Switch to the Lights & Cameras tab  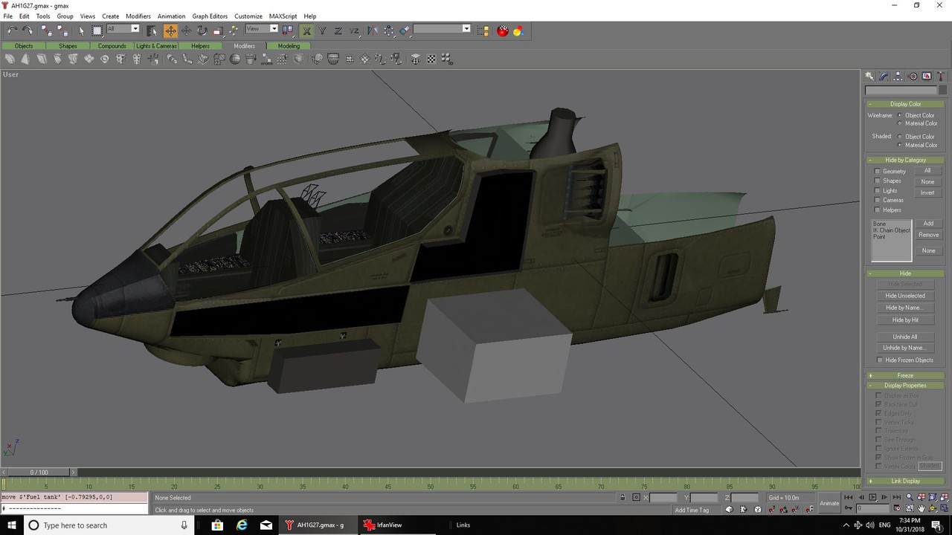pos(156,46)
